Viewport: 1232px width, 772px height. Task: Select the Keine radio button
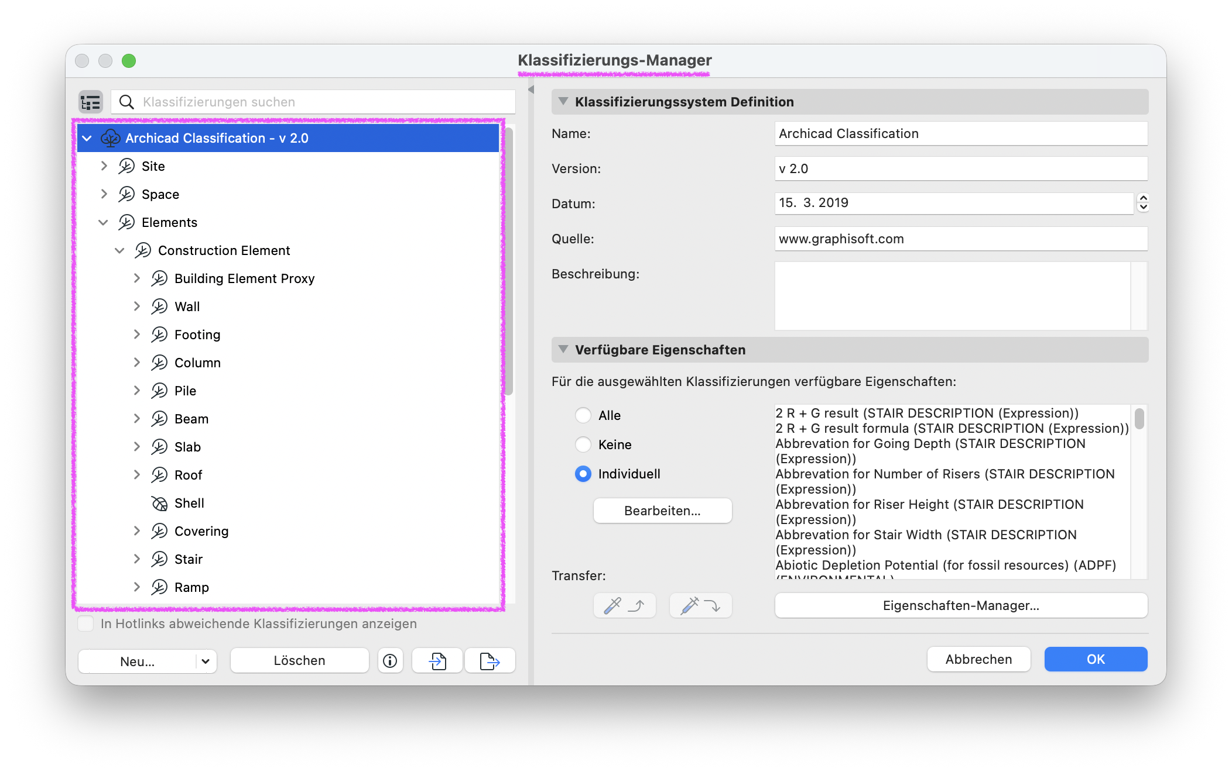[583, 444]
